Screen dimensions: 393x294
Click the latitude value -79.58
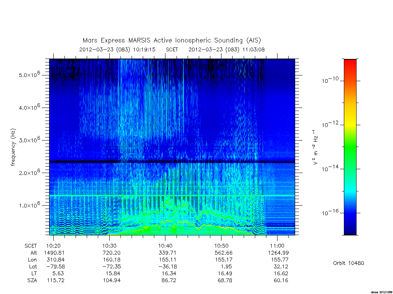coord(56,266)
